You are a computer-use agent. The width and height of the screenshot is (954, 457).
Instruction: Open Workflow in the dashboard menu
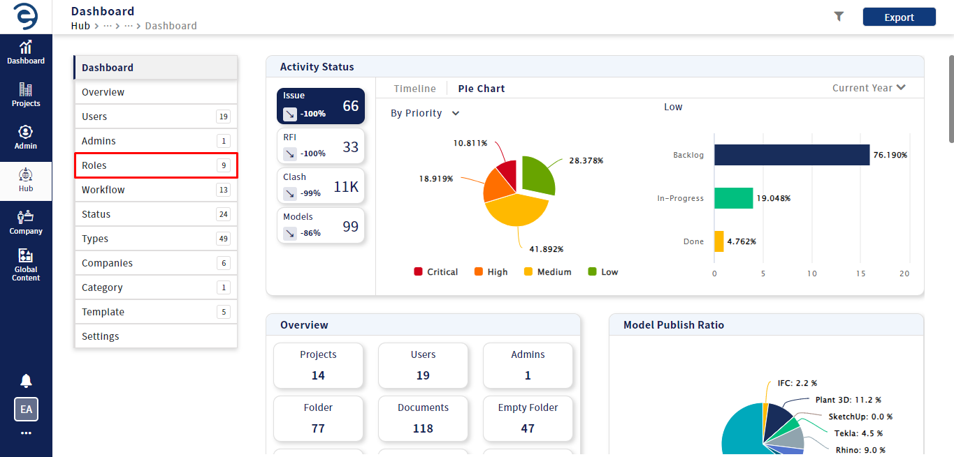(156, 190)
